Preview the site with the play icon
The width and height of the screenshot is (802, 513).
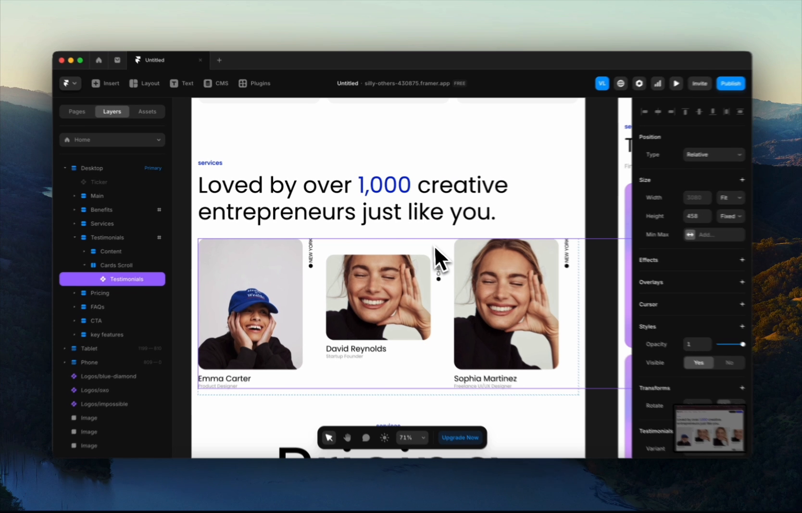pos(676,83)
